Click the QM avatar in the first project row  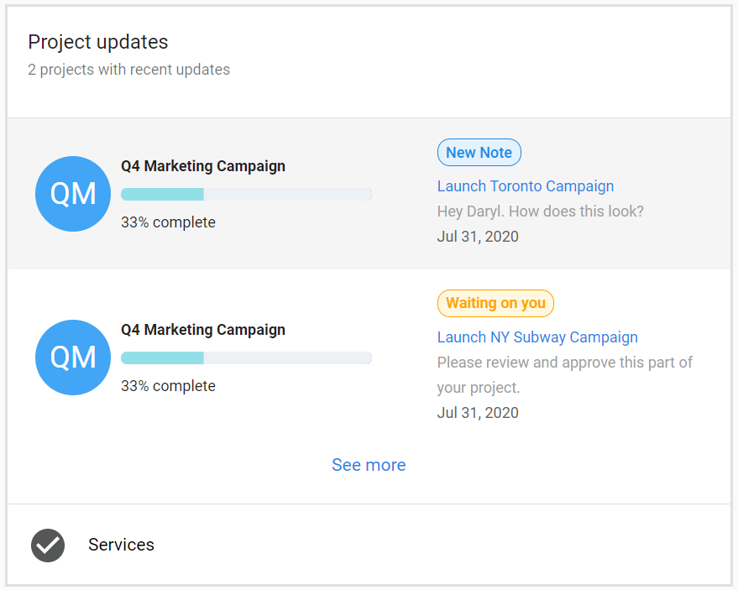[73, 194]
